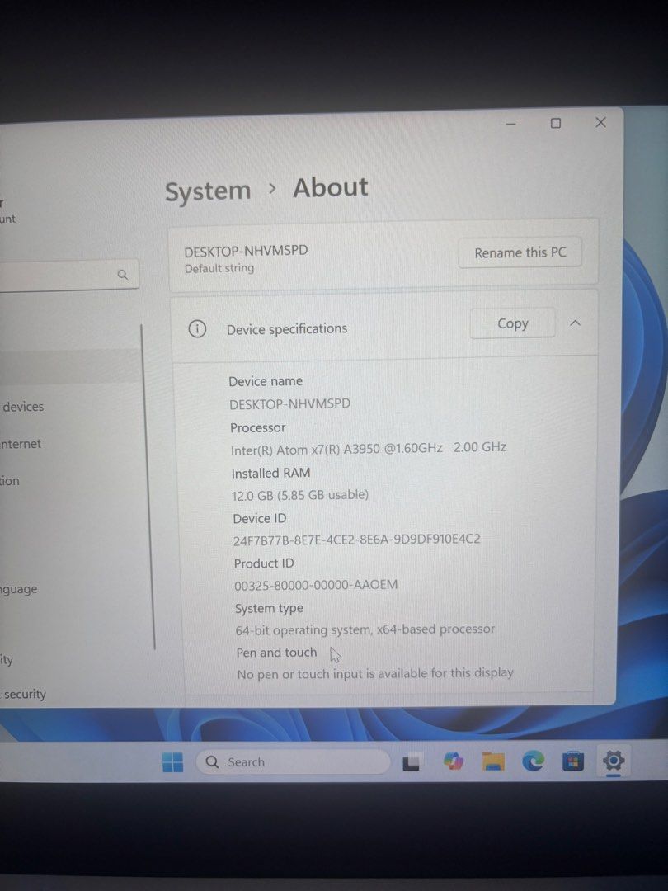Screen dimensions: 668x891
Task: Select the device name DESKTOP-NHVMSPD value
Action: click(x=289, y=403)
